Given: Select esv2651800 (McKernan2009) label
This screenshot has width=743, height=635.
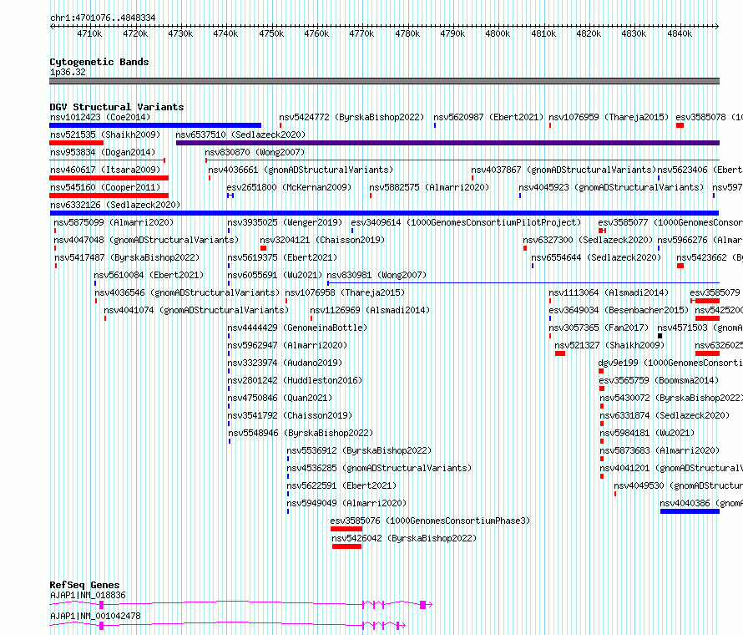Looking at the screenshot, I should [x=289, y=187].
